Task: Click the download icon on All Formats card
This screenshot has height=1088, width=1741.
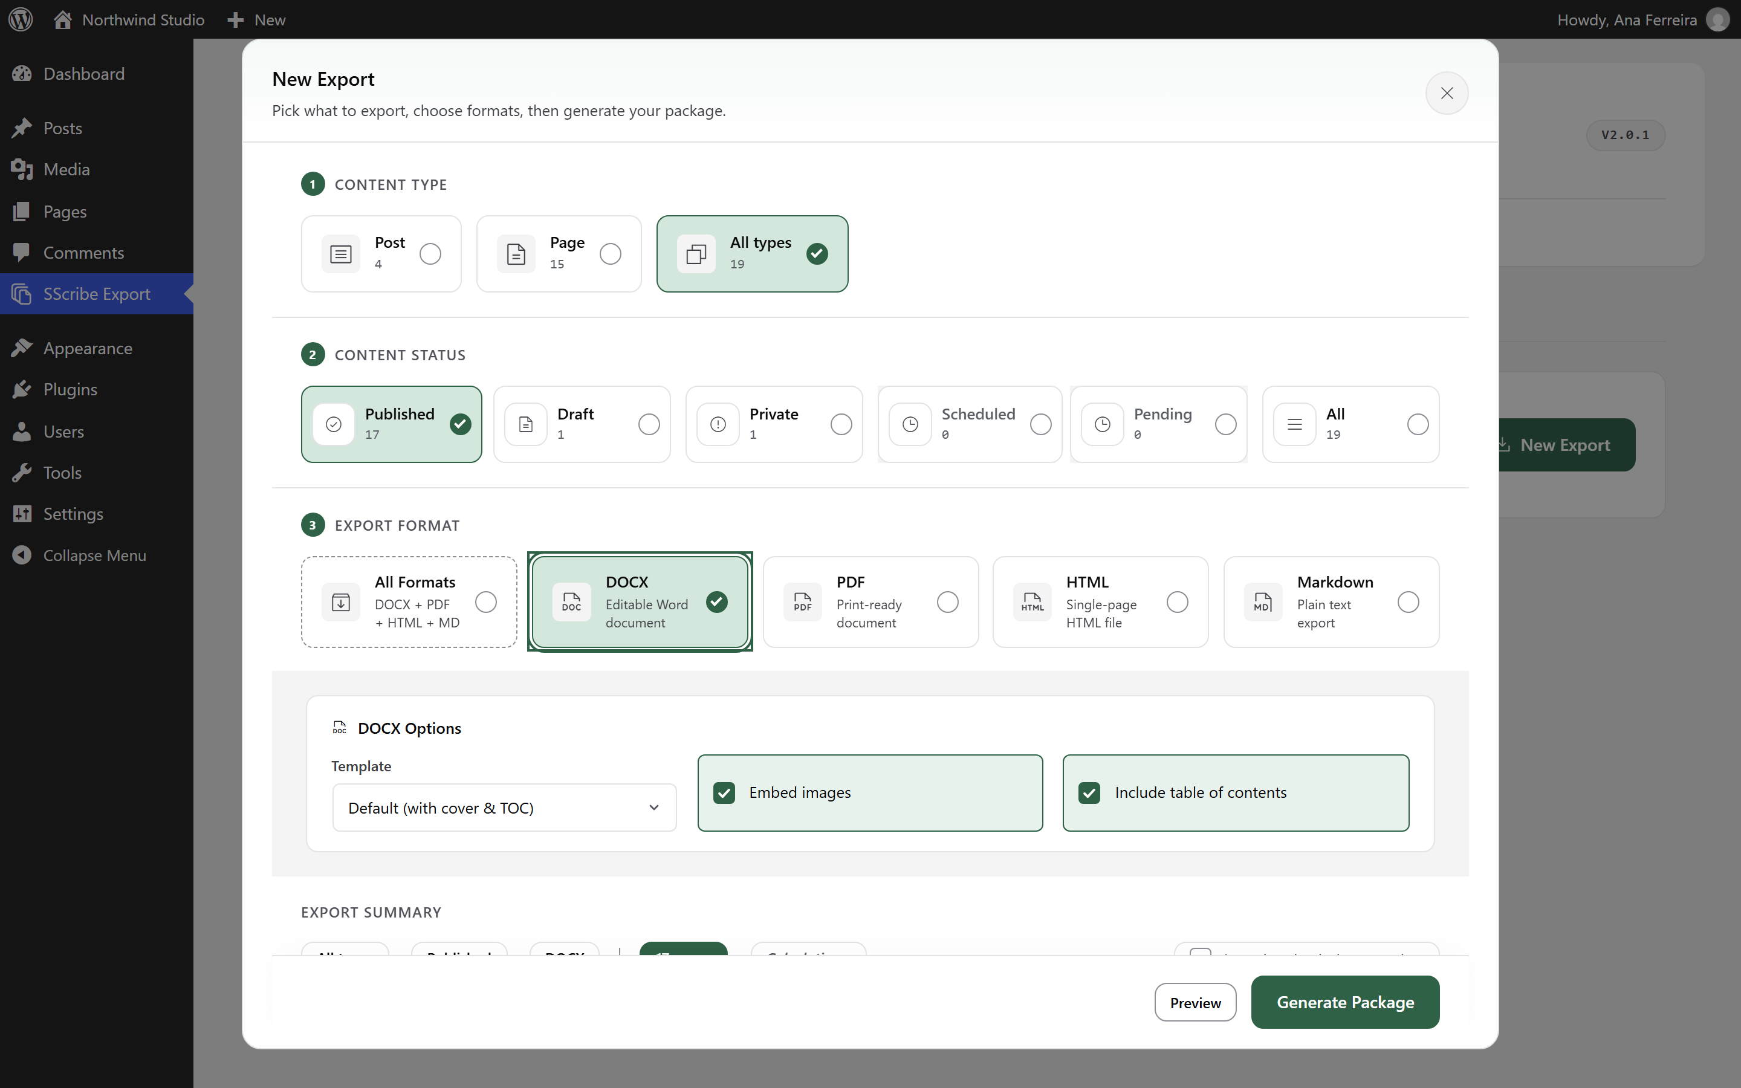Action: click(340, 602)
